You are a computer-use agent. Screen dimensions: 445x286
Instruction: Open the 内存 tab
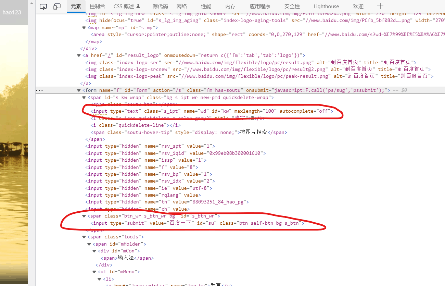click(230, 7)
